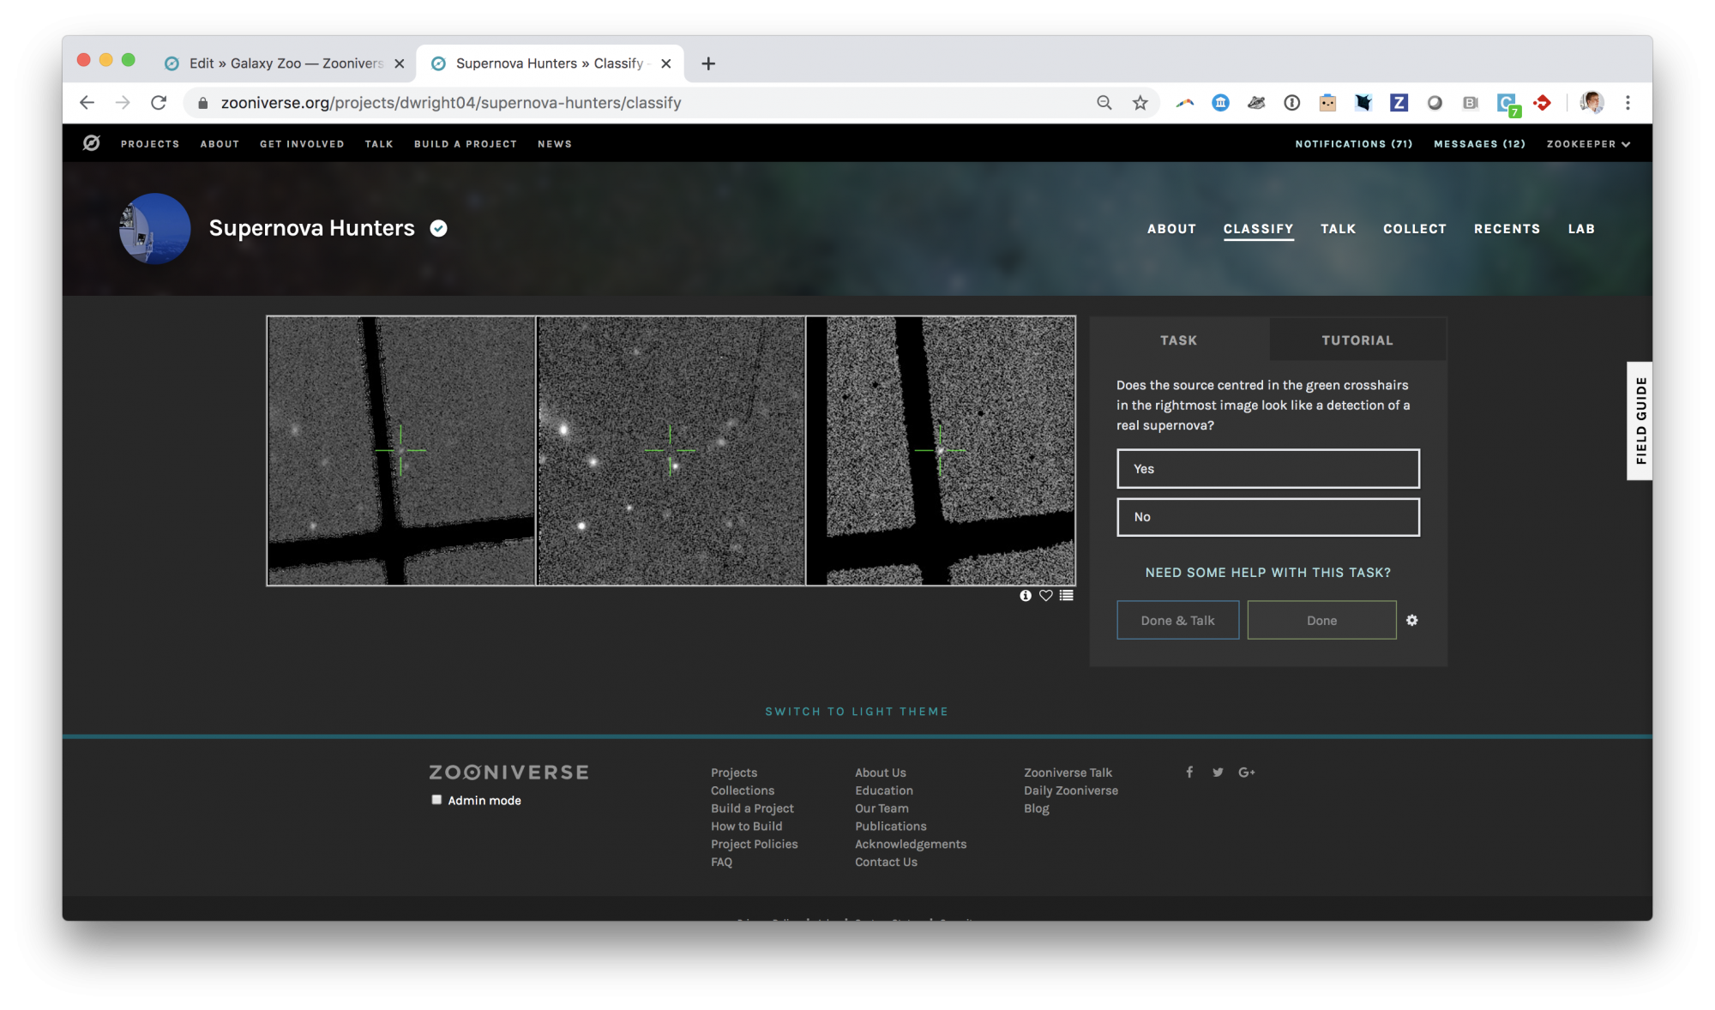Reload the page

click(159, 103)
